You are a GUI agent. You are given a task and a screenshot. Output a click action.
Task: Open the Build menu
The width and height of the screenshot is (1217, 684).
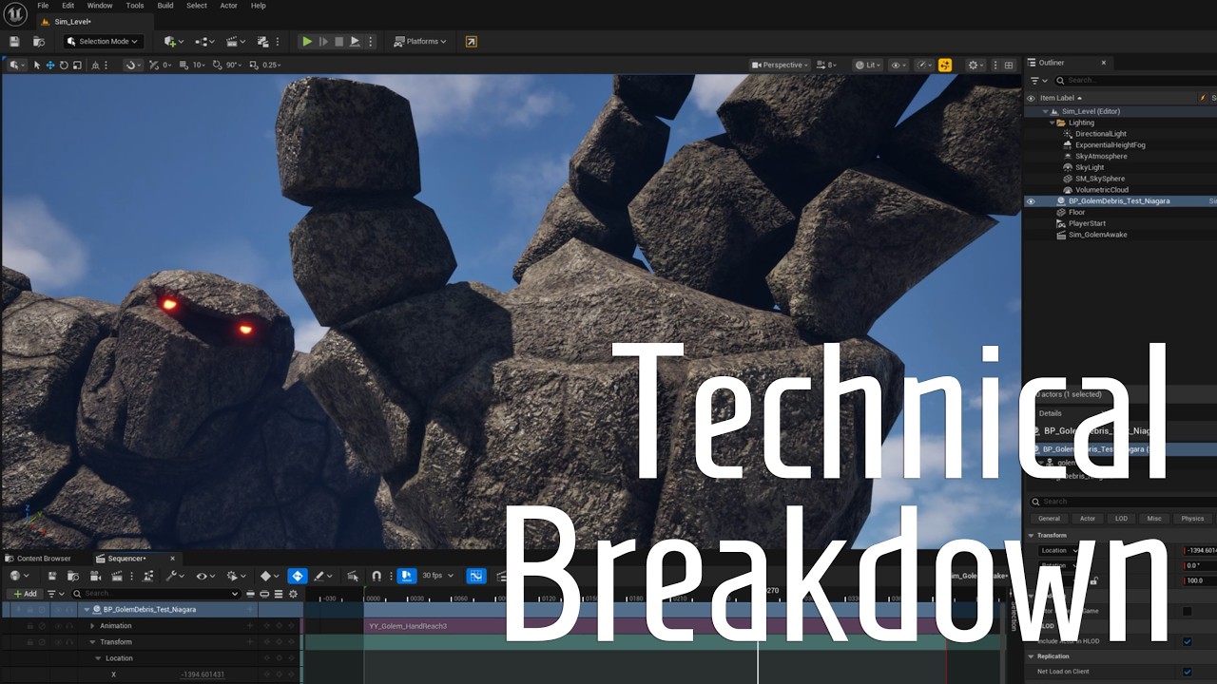tap(165, 6)
